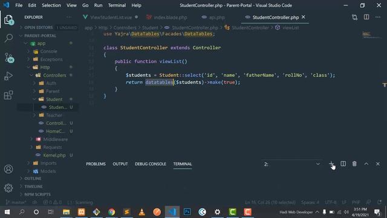This screenshot has height=218, width=387.
Task: Open editor More Actions ellipsis
Action: [x=378, y=17]
